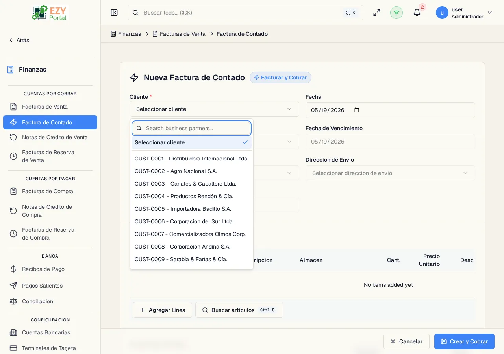Open Pagos Salientes
This screenshot has width=504, height=354.
point(50,286)
